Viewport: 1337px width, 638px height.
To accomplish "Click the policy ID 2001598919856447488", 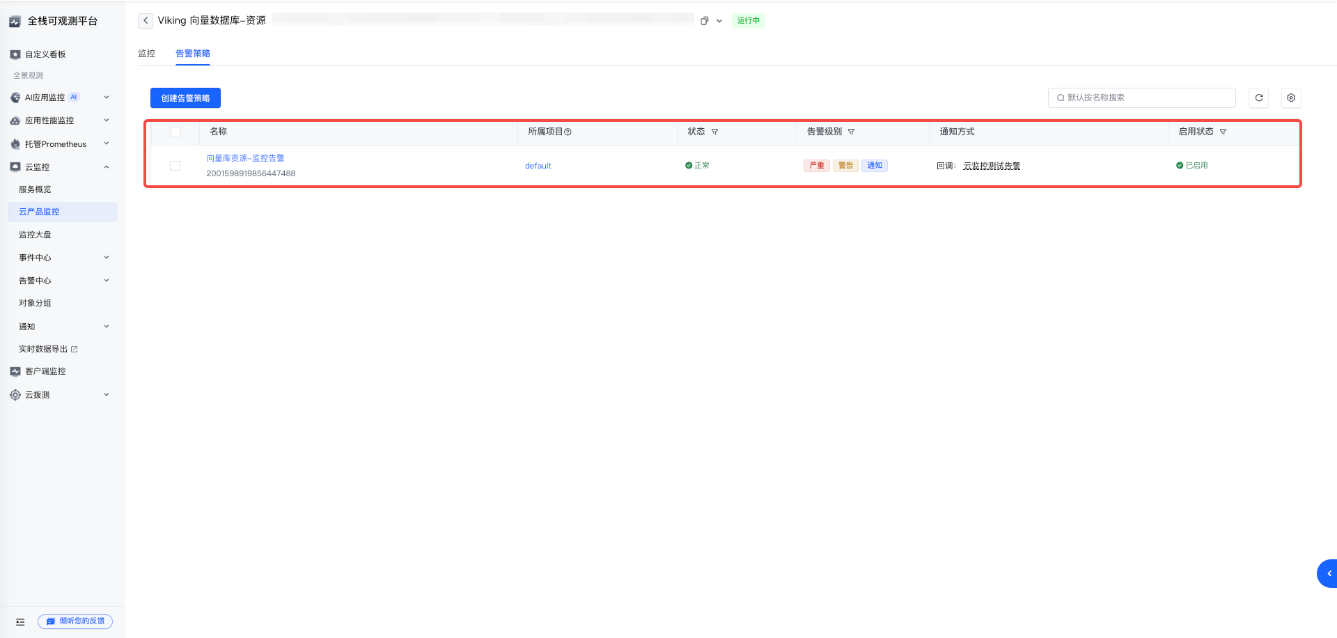I will click(x=251, y=173).
